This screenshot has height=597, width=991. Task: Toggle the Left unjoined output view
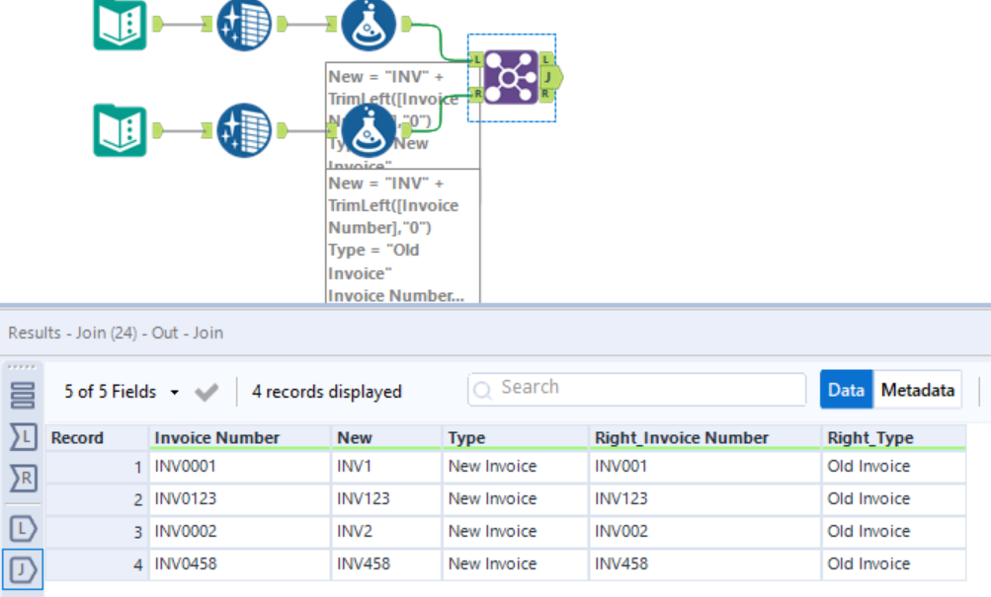pos(22,526)
